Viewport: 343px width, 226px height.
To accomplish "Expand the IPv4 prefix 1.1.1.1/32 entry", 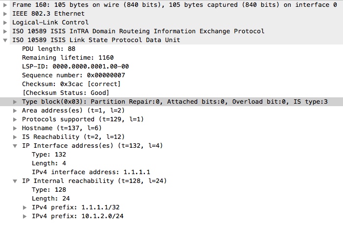I will pos(25,207).
